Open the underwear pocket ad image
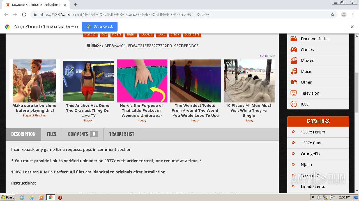The height and width of the screenshot is (201, 359). click(x=142, y=81)
